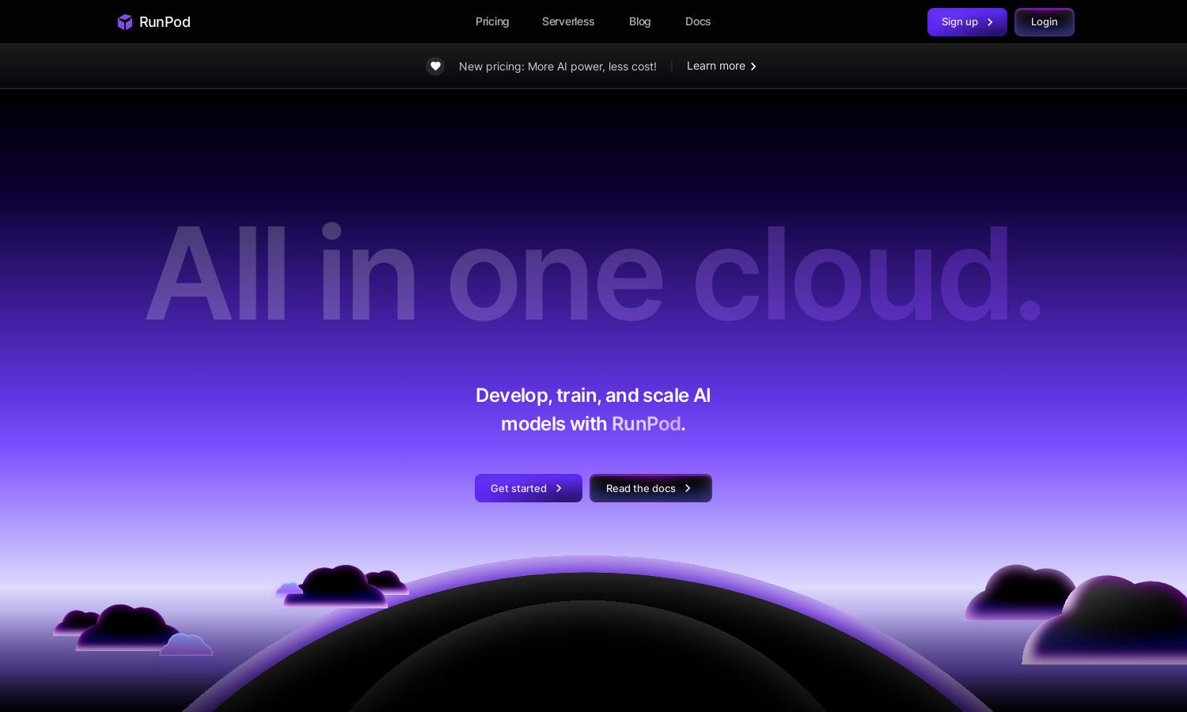Go to the Serverless menu item

pos(568,21)
